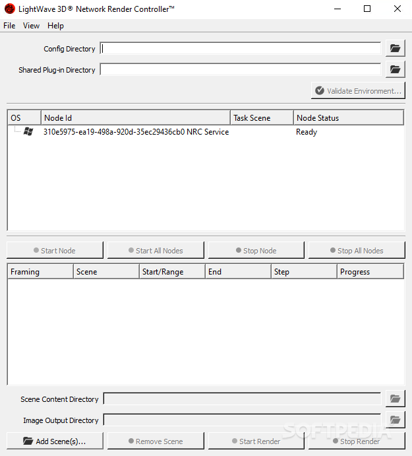Click the Node Status column header
The width and height of the screenshot is (412, 456).
point(349,117)
